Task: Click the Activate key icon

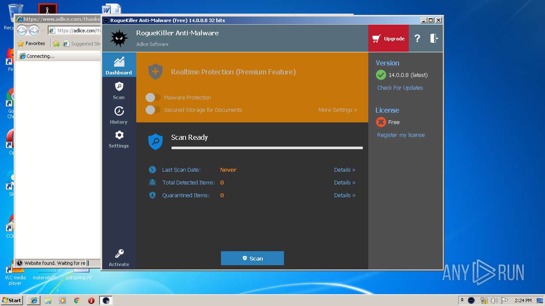Action: coord(119,254)
